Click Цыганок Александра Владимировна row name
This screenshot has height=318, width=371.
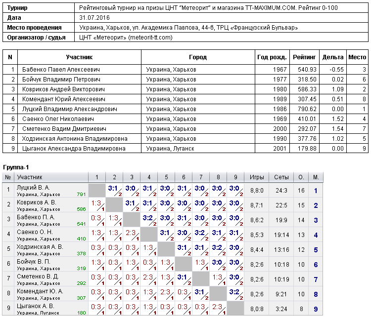coord(74,149)
